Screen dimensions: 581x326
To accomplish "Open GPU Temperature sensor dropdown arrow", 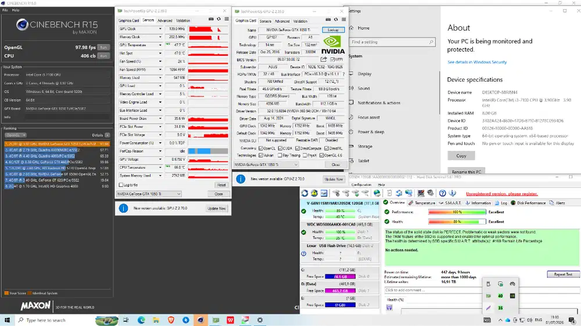I will coord(160,45).
